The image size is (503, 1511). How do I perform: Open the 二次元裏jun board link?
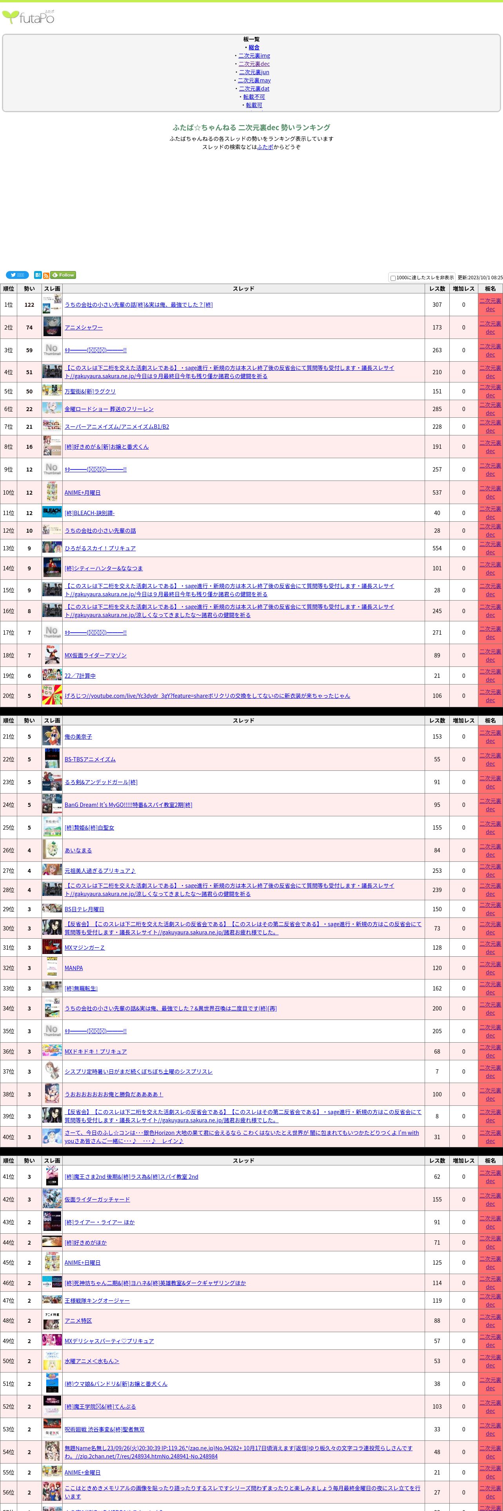pos(254,72)
